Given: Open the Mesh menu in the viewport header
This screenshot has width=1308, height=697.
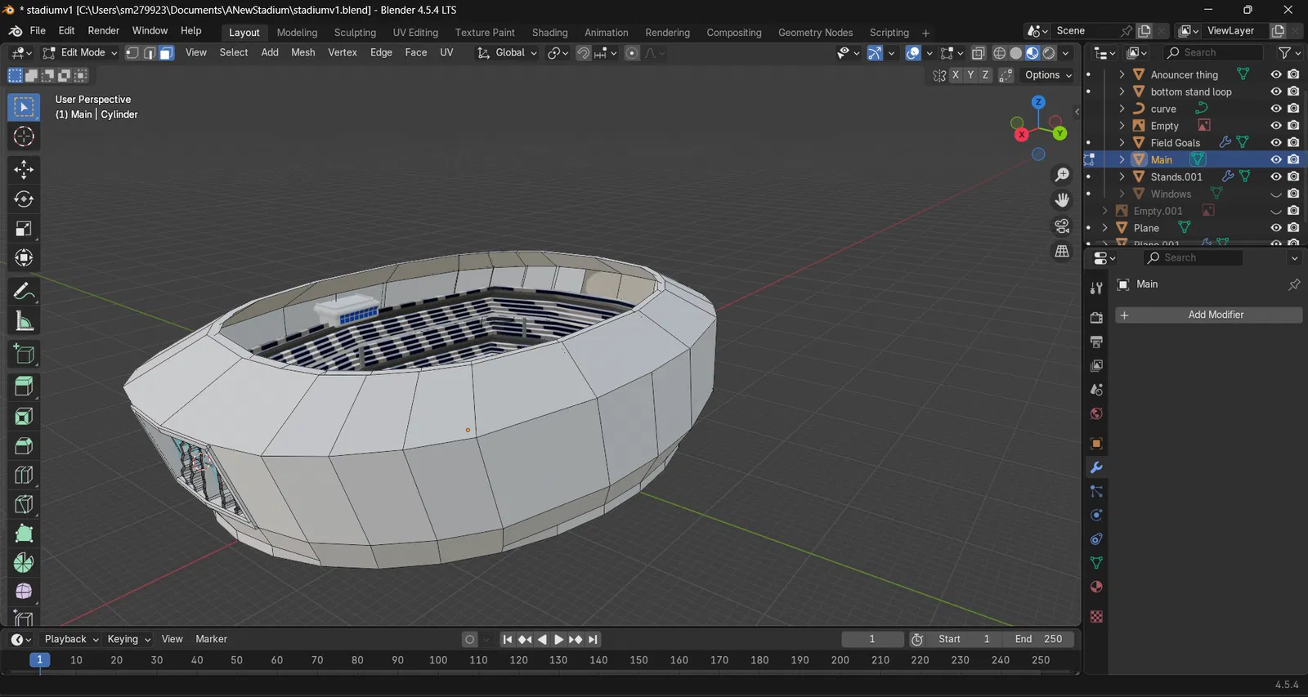Looking at the screenshot, I should coord(303,53).
